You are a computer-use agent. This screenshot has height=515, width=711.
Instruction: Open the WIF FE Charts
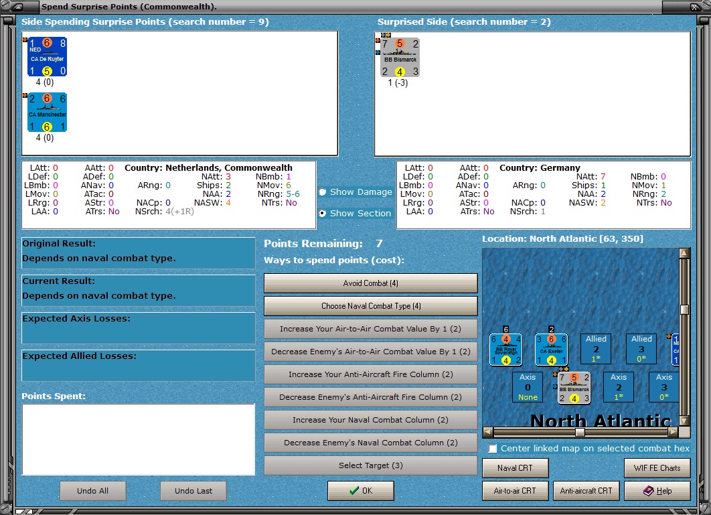click(x=657, y=468)
